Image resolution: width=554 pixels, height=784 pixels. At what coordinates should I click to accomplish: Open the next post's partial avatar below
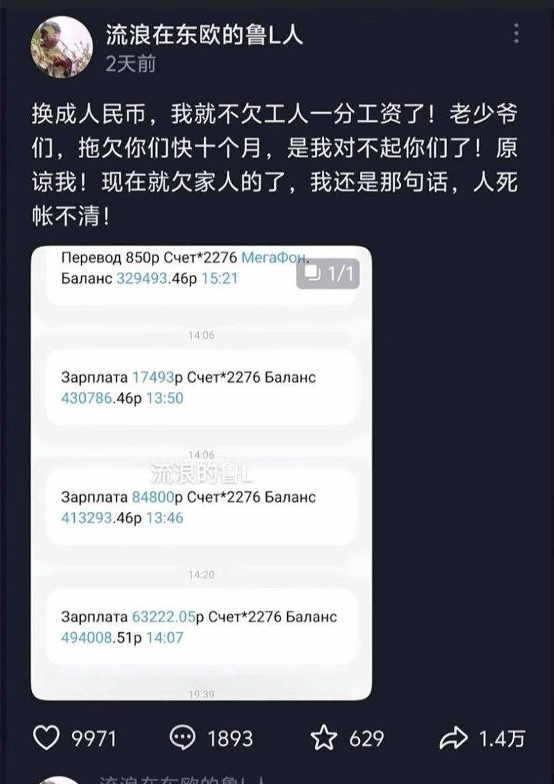[x=59, y=780]
